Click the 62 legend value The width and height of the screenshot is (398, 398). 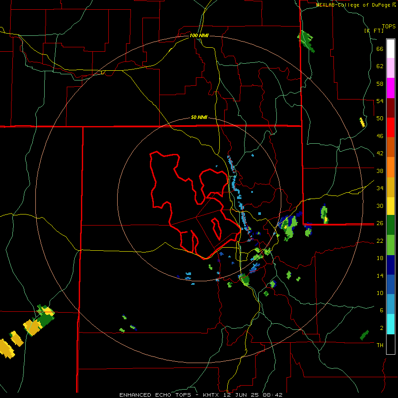coord(380,66)
